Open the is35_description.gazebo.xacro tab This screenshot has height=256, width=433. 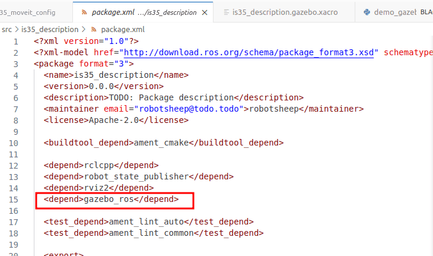coord(285,12)
